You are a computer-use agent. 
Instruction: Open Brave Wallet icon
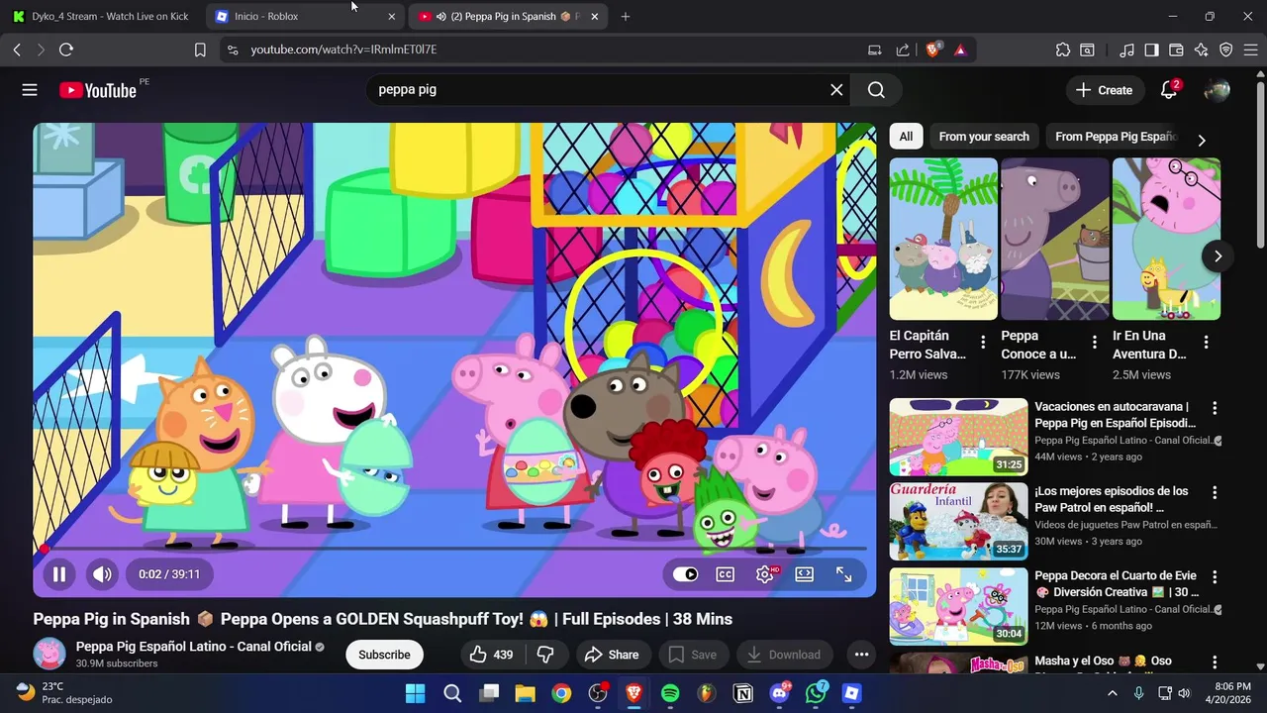point(1176,50)
